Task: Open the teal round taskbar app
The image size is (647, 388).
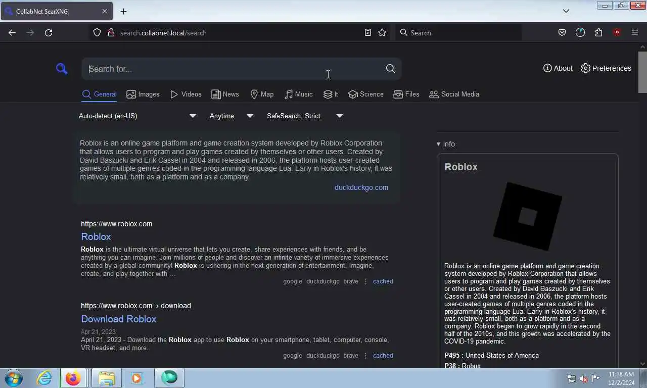Action: (x=169, y=378)
